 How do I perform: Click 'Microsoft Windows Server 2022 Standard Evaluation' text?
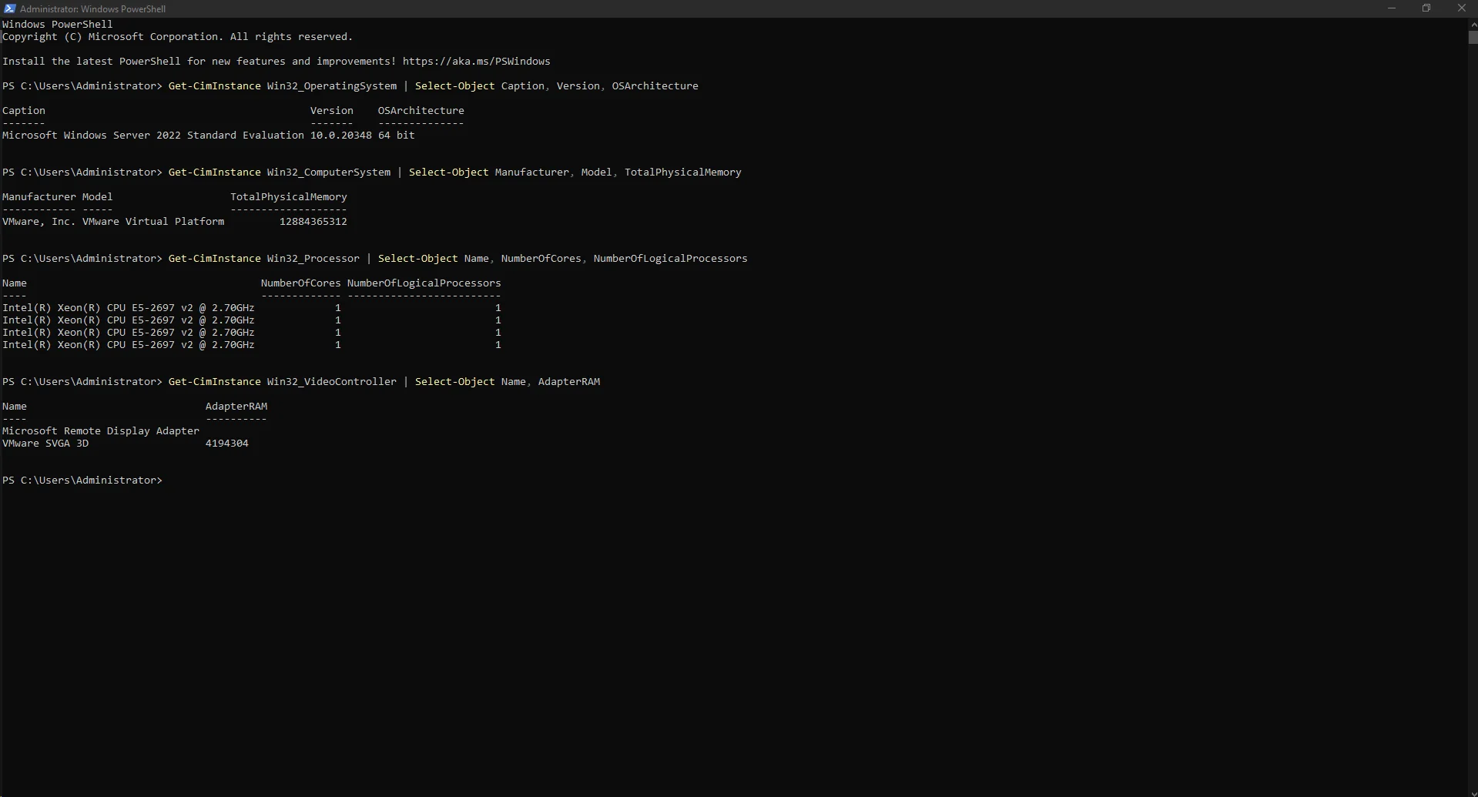(153, 135)
